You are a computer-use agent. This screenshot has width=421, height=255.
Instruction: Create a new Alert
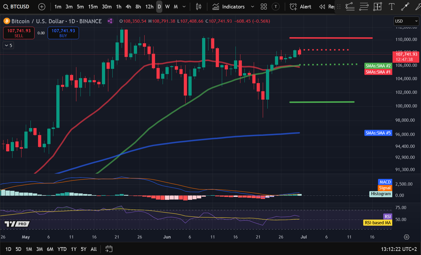coord(301,6)
